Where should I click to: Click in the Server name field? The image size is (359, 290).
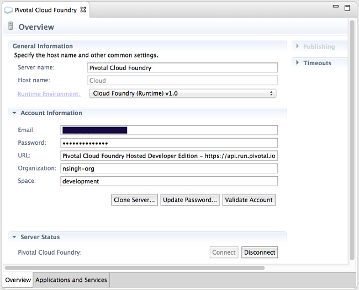point(182,68)
